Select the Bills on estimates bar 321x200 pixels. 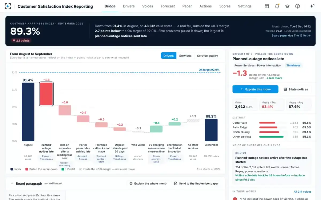[65, 110]
